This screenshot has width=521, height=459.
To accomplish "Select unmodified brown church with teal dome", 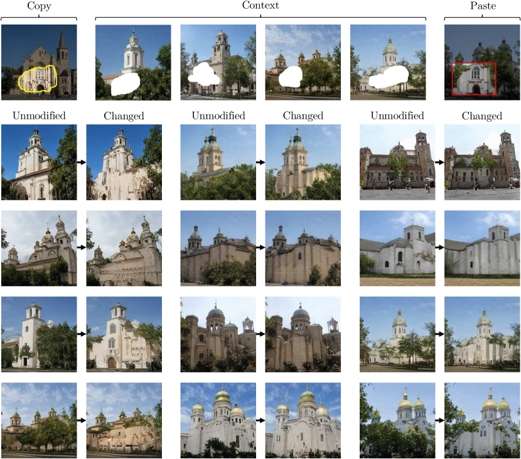I will point(218,335).
